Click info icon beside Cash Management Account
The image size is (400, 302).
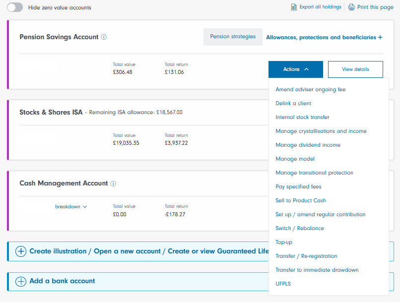(x=113, y=183)
